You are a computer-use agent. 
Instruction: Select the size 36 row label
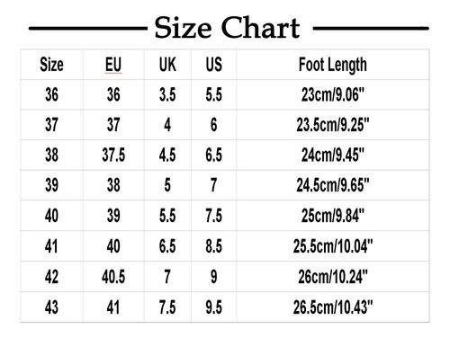51,94
